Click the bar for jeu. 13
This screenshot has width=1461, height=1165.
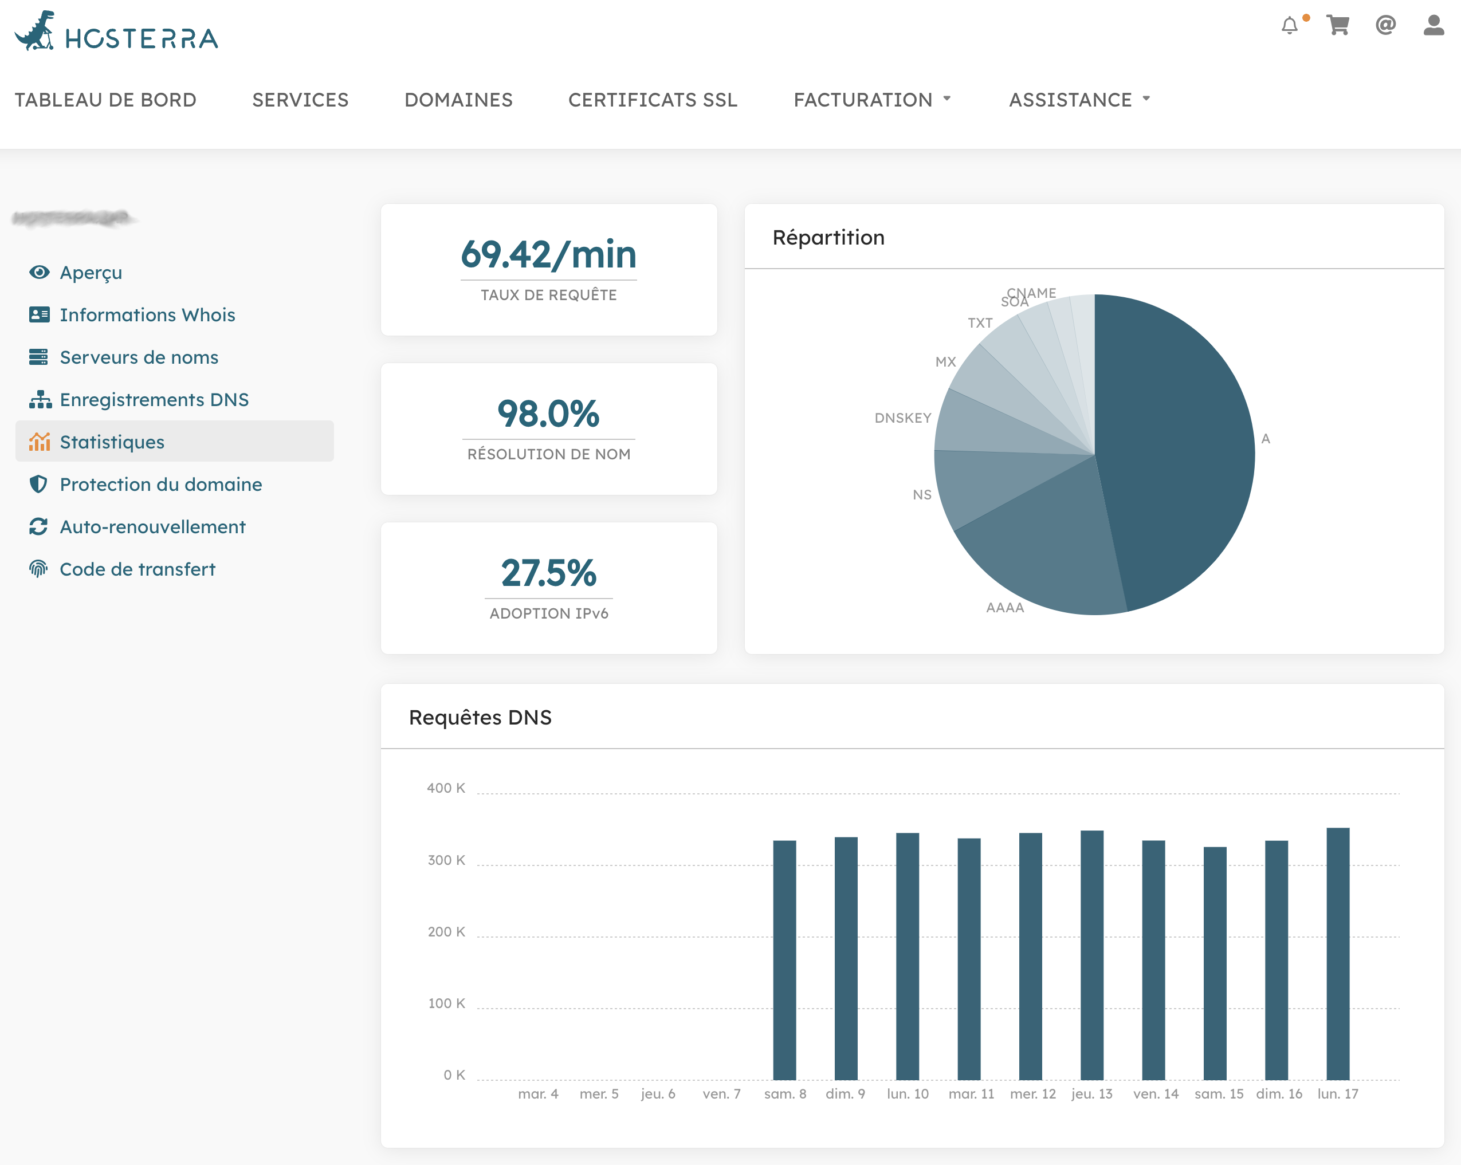pyautogui.click(x=1091, y=955)
